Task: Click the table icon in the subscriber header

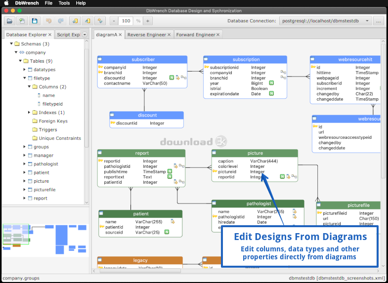Action: coord(100,59)
